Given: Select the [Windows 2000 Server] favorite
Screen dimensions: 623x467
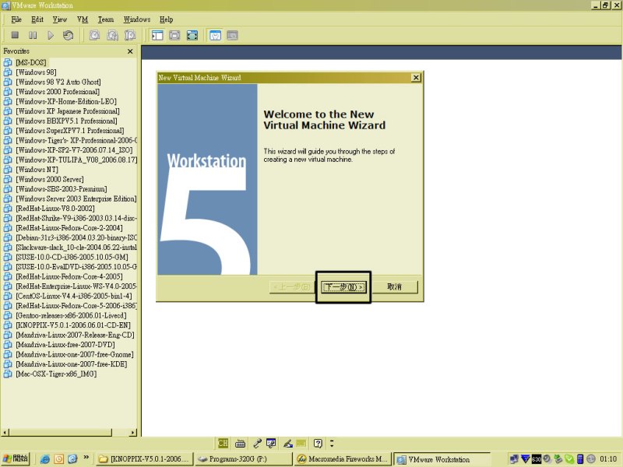Looking at the screenshot, I should click(50, 179).
